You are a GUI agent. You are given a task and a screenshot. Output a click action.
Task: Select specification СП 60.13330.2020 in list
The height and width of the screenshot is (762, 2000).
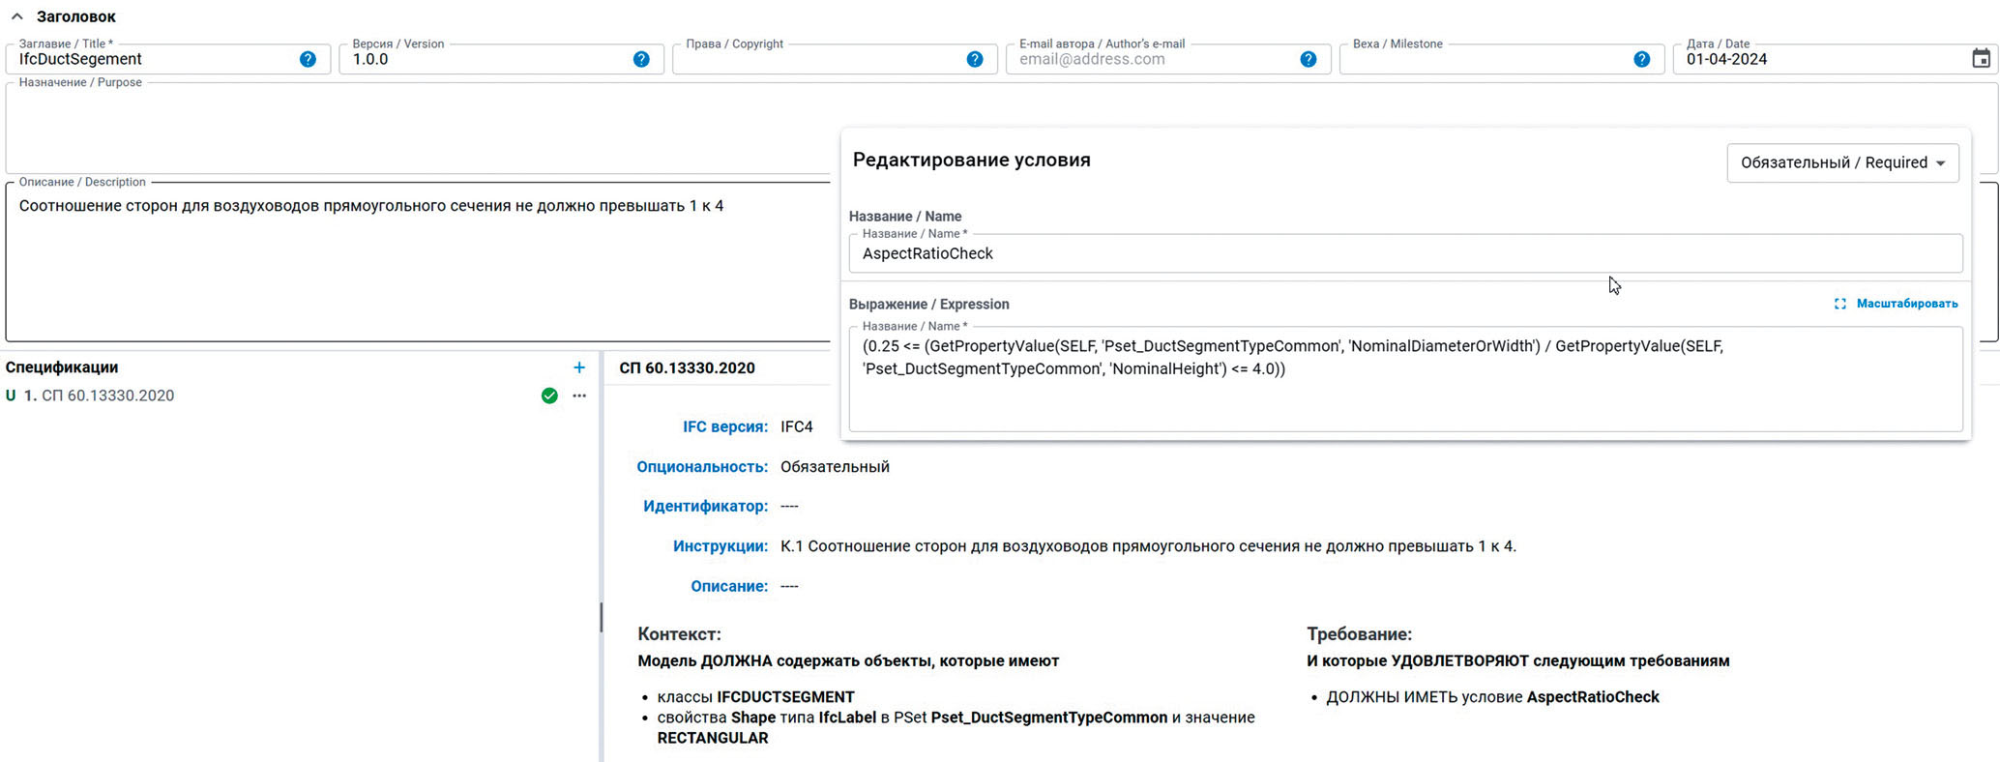pyautogui.click(x=107, y=396)
